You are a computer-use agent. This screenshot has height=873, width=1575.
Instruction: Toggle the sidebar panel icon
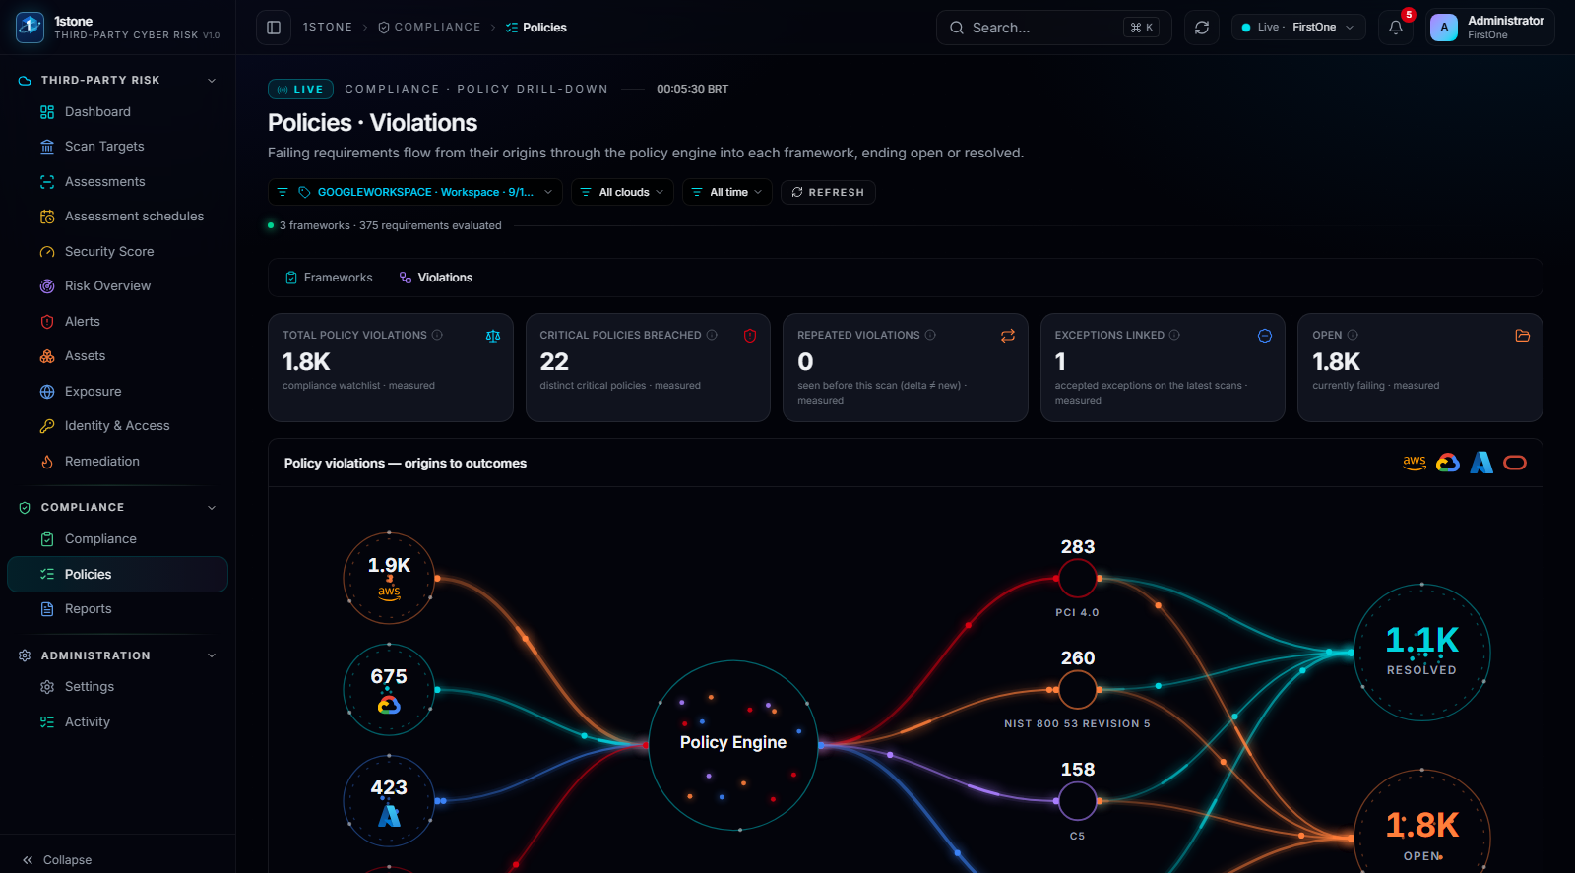[x=274, y=28]
